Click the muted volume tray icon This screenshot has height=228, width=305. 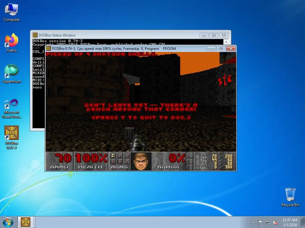tap(275, 222)
